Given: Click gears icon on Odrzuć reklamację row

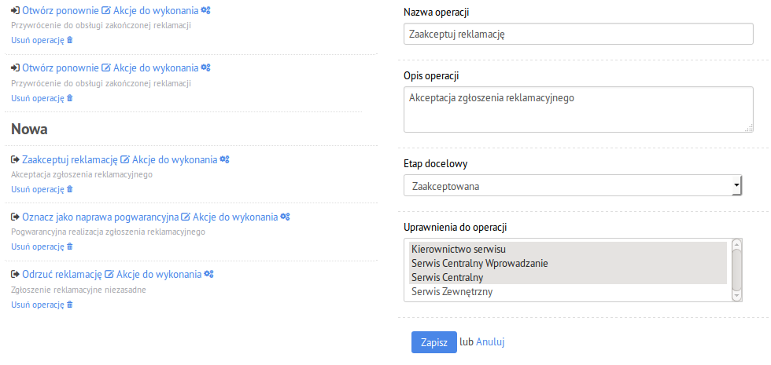Looking at the screenshot, I should [208, 274].
